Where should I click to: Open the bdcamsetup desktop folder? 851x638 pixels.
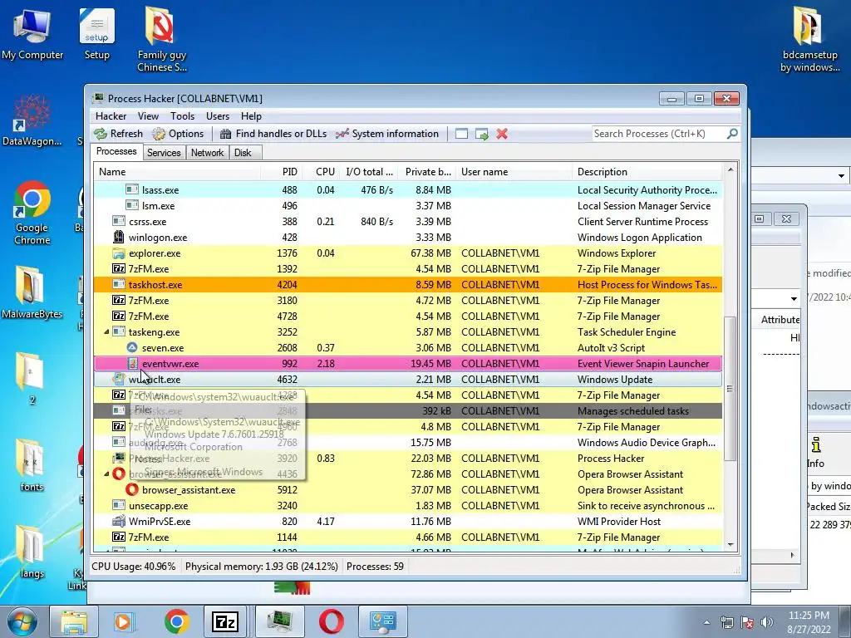[809, 39]
